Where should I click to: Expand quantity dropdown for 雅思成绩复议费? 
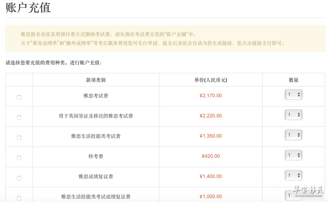pyautogui.click(x=293, y=175)
